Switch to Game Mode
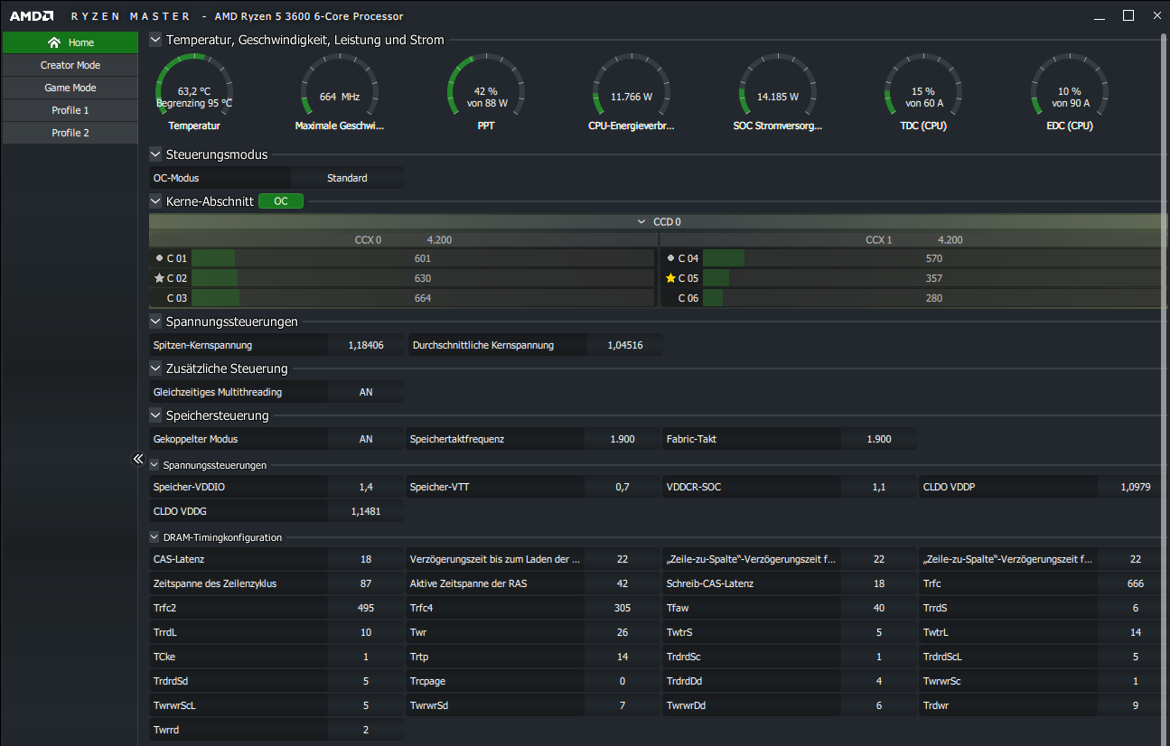The image size is (1170, 746). [x=70, y=88]
